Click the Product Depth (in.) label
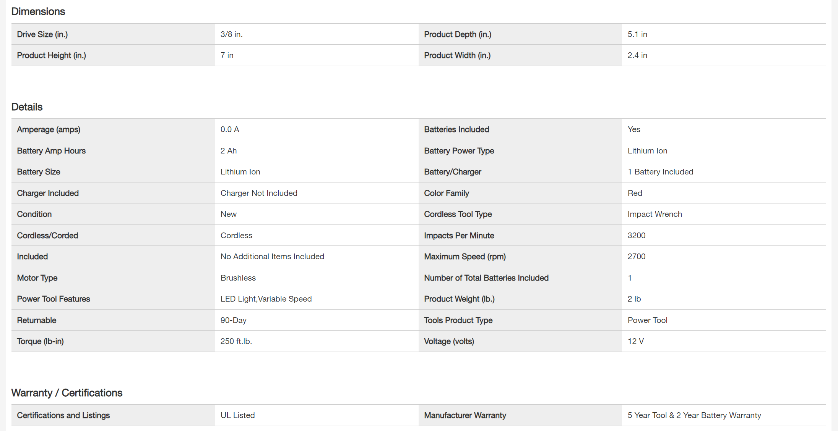The image size is (838, 431). [458, 34]
